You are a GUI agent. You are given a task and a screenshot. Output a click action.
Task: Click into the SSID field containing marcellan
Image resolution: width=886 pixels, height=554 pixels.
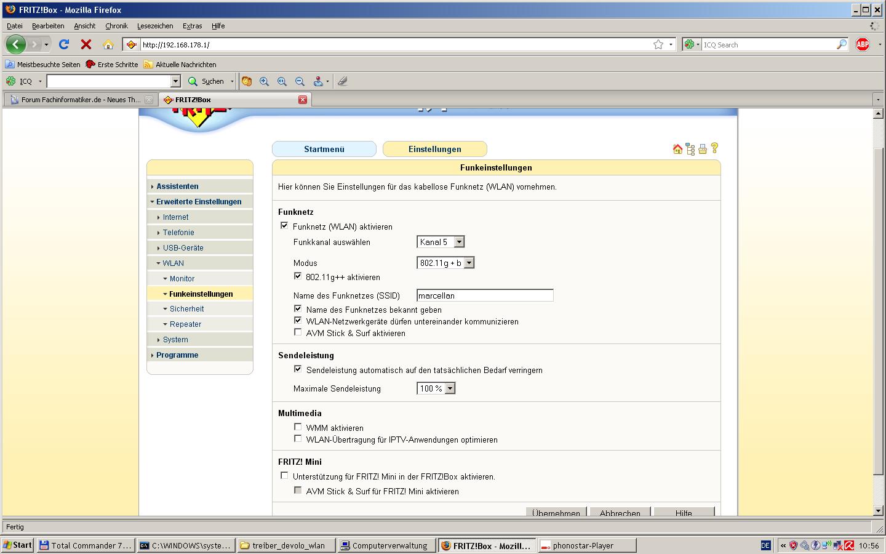(485, 295)
